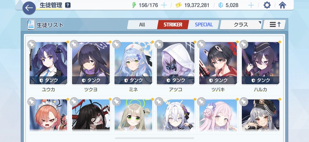309x142 pixels.
Task: Switch to the SPECIAL tab
Action: (x=204, y=25)
